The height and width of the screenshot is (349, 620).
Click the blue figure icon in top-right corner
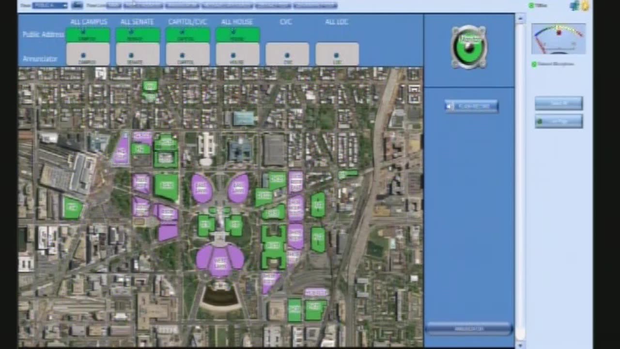(574, 5)
